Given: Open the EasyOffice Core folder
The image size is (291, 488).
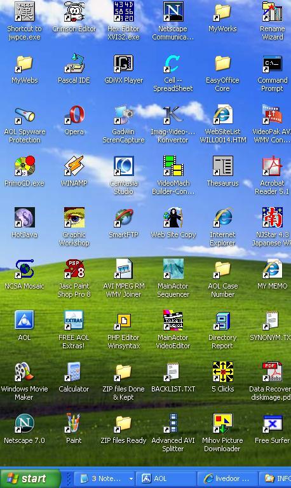Looking at the screenshot, I should point(222,64).
